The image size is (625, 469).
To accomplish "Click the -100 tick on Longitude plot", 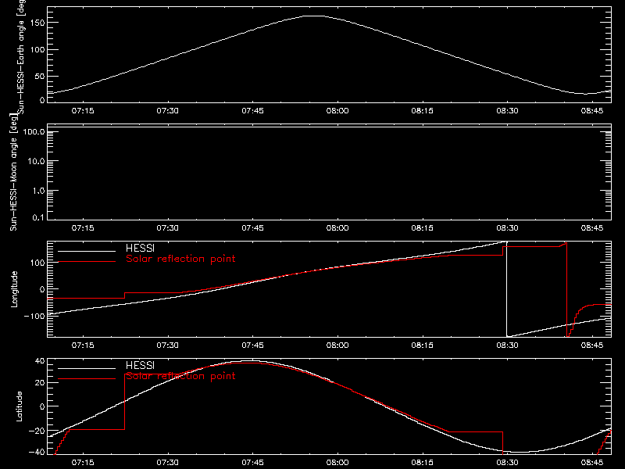I will [x=34, y=317].
